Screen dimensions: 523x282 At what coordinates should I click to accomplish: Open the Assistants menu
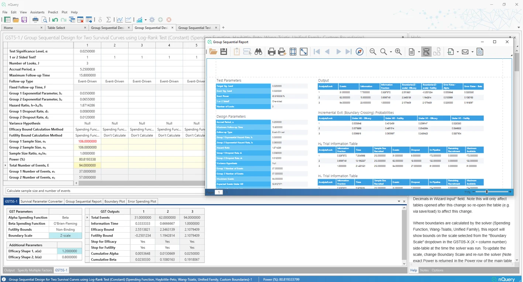37,12
